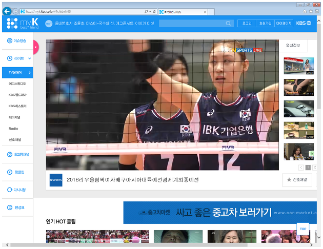Open elderly woman HOT clip thumbnail

click(232, 236)
